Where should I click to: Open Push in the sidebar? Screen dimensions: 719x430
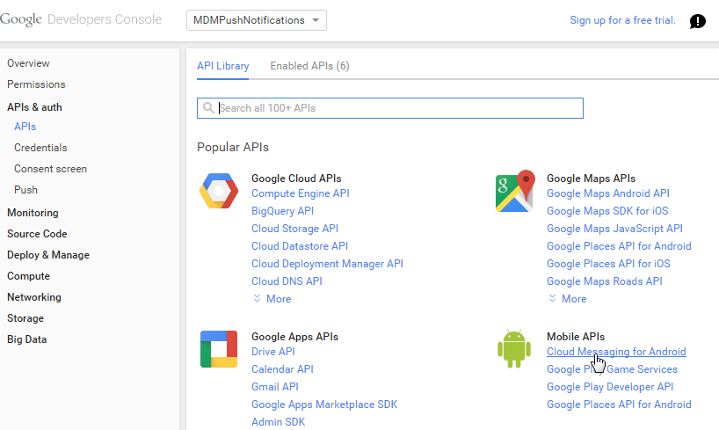25,190
